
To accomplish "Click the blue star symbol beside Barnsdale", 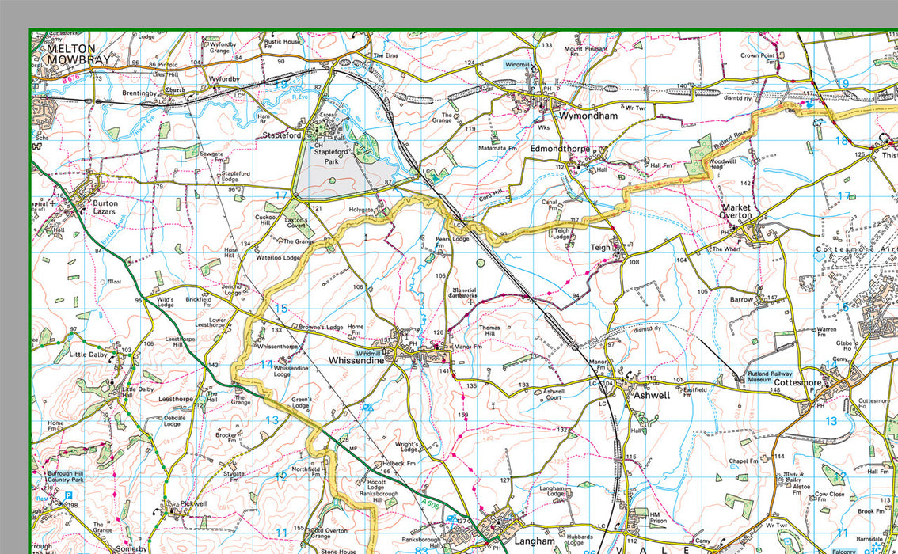I will point(876,547).
